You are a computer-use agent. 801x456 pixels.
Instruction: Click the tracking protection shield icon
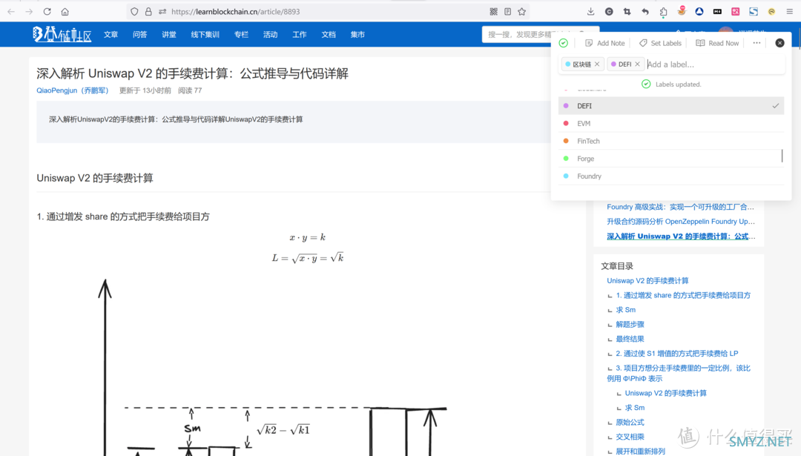[x=134, y=11]
